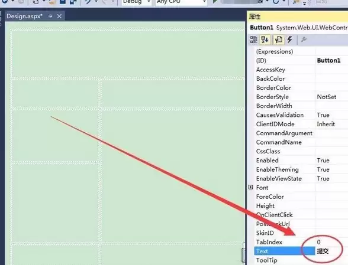348x265 pixels.
Task: Select the PostBackUrl property
Action: click(273, 224)
